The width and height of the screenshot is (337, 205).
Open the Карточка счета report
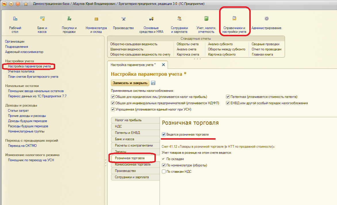tap(188, 54)
